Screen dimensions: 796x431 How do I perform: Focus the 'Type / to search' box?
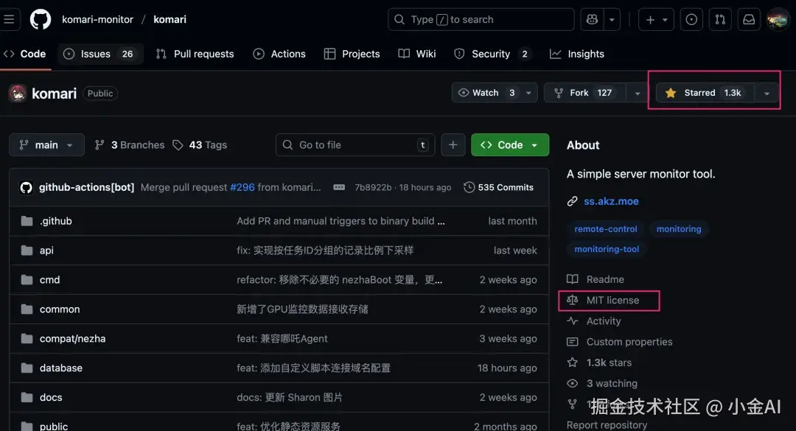coord(481,19)
